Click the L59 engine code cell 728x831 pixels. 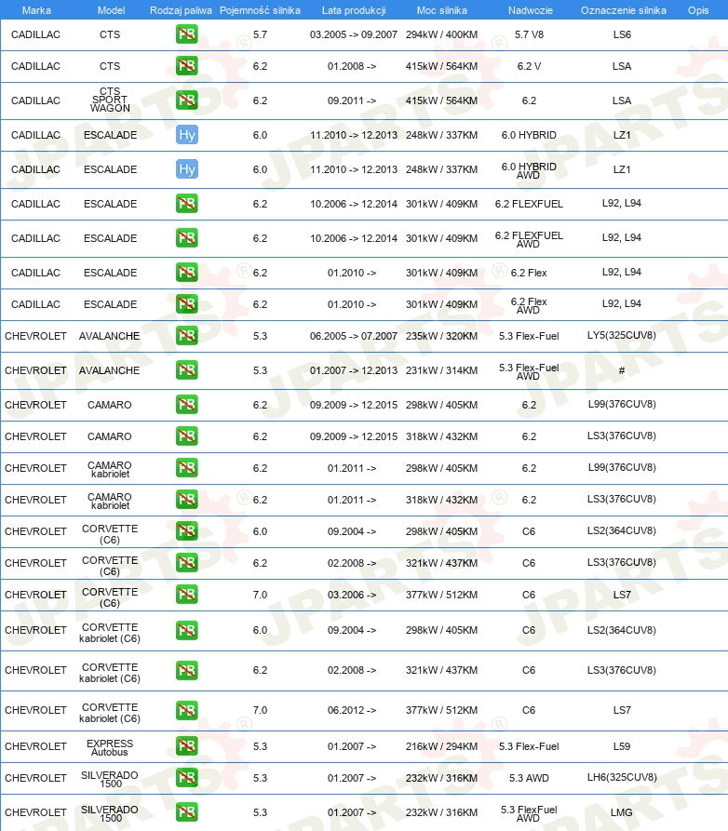point(622,746)
